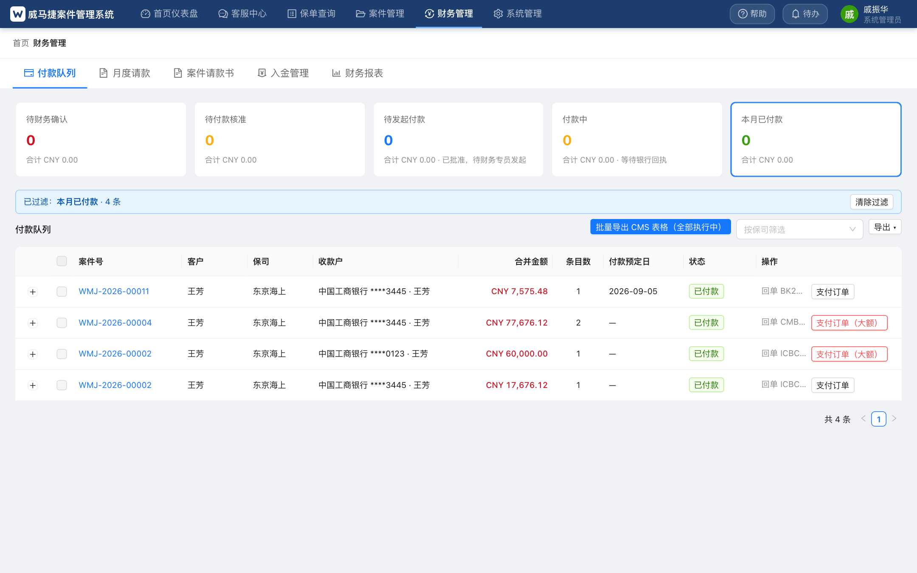
Task: Select the 付款中 summary card
Action: click(x=637, y=139)
